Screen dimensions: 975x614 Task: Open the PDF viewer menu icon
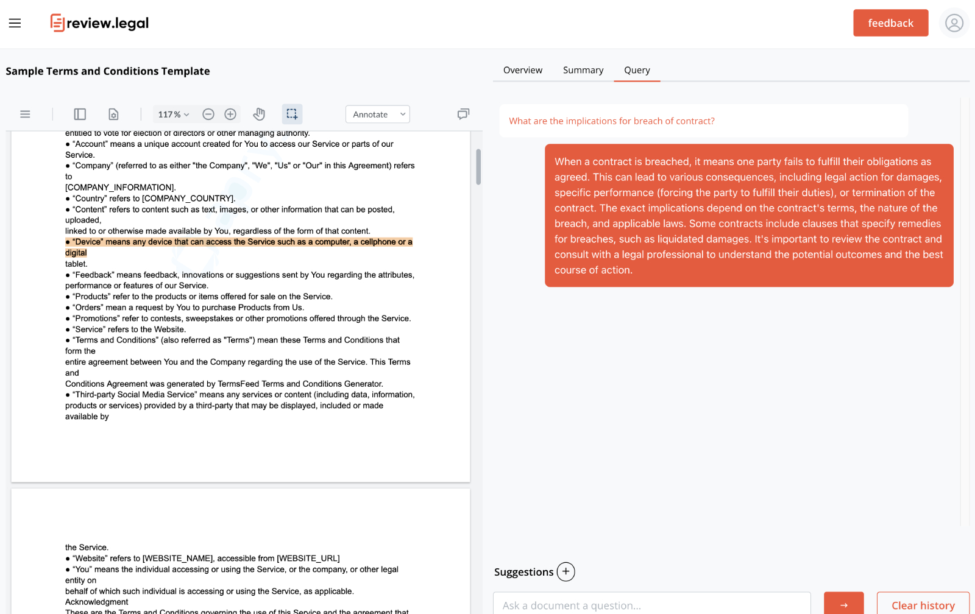click(25, 114)
